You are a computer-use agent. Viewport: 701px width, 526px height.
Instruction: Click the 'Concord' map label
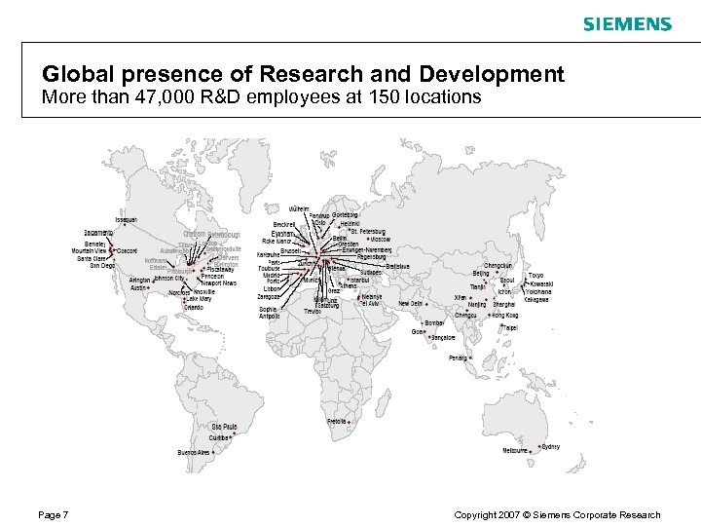(127, 251)
